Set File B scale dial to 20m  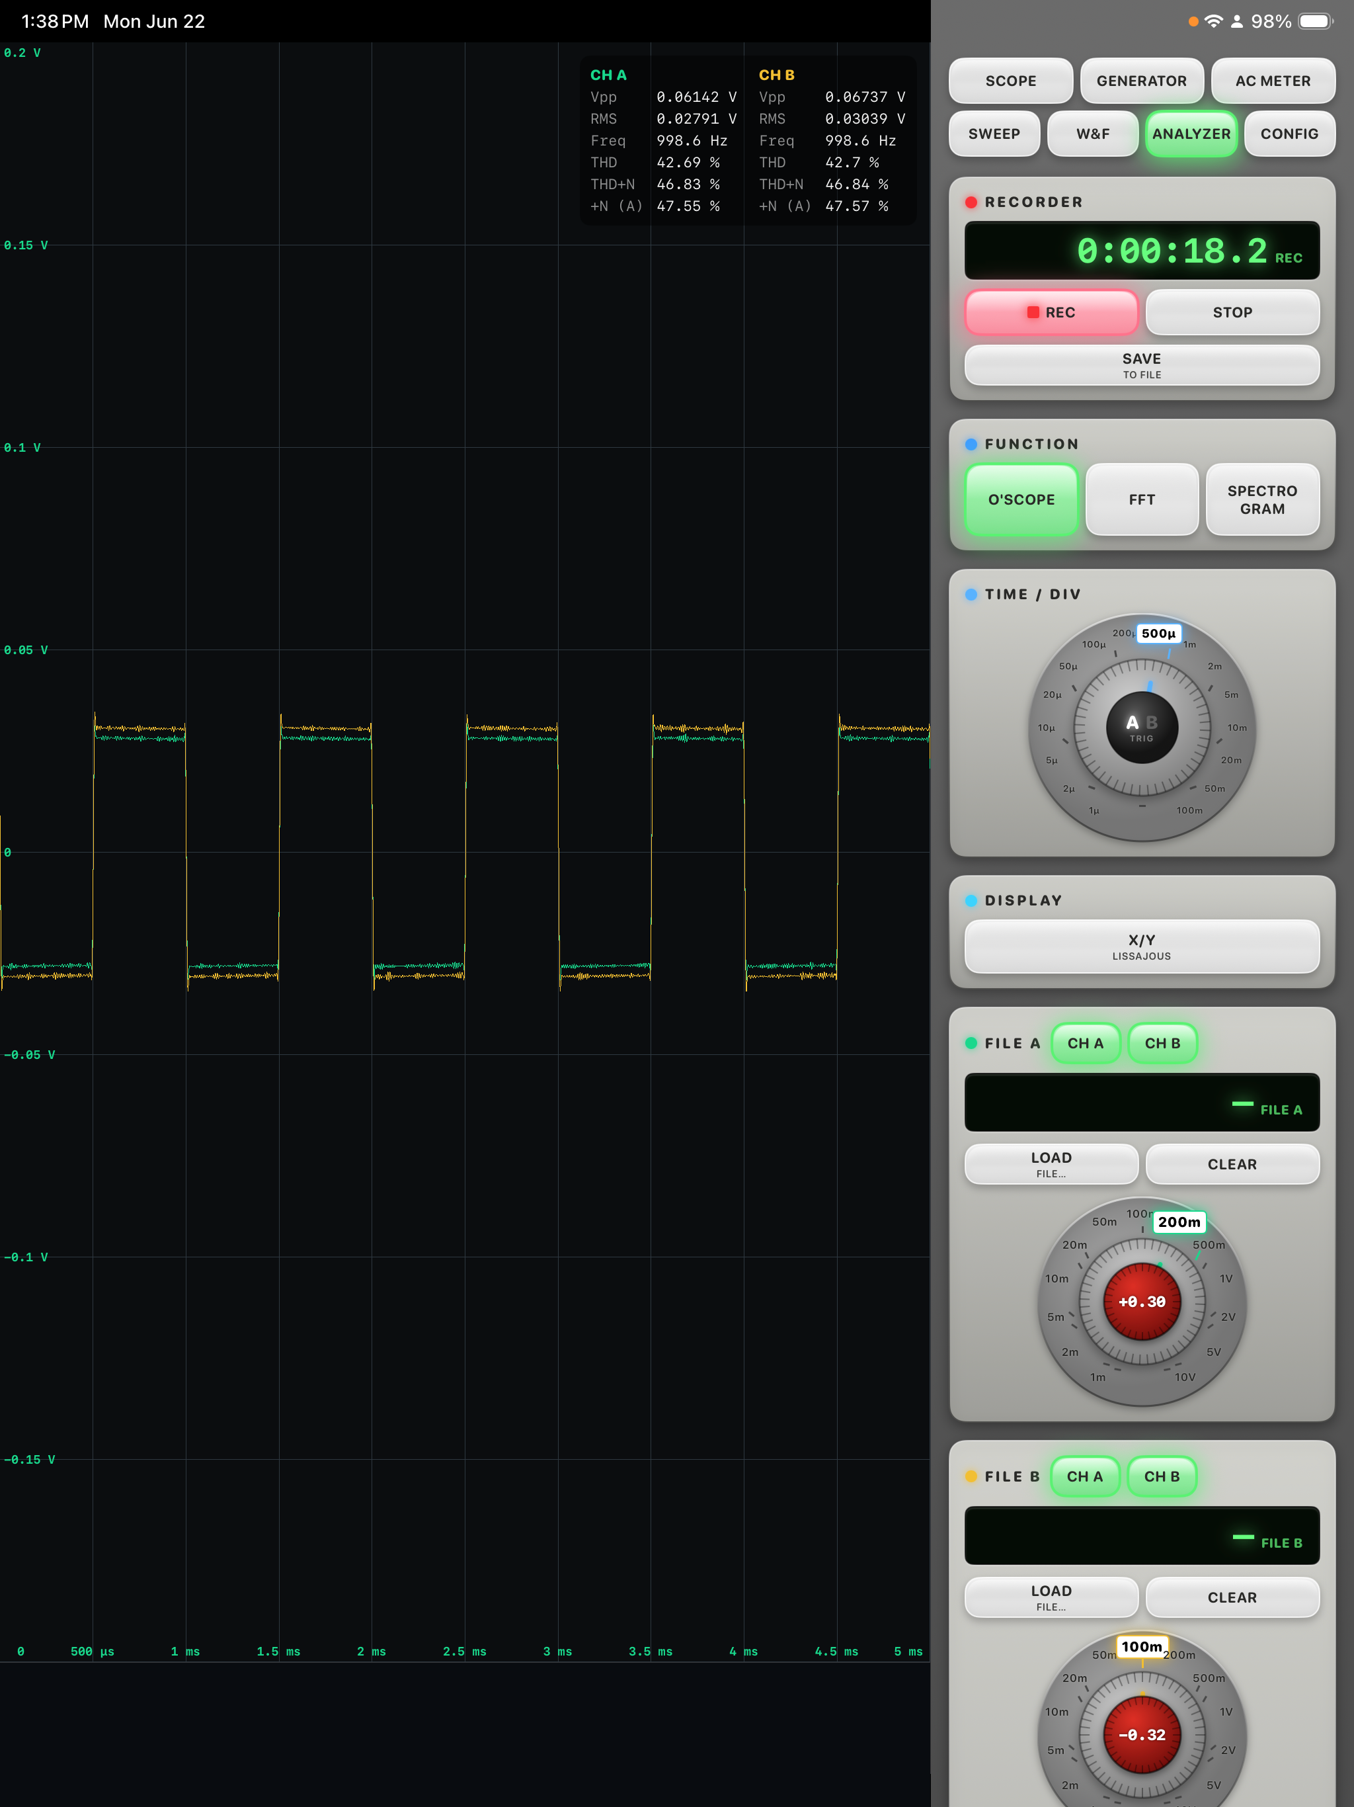pos(1075,1678)
